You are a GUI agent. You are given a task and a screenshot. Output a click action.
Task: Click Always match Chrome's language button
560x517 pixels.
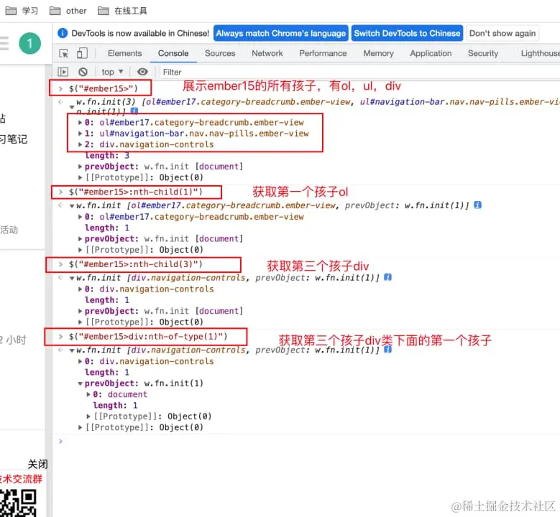(x=280, y=33)
